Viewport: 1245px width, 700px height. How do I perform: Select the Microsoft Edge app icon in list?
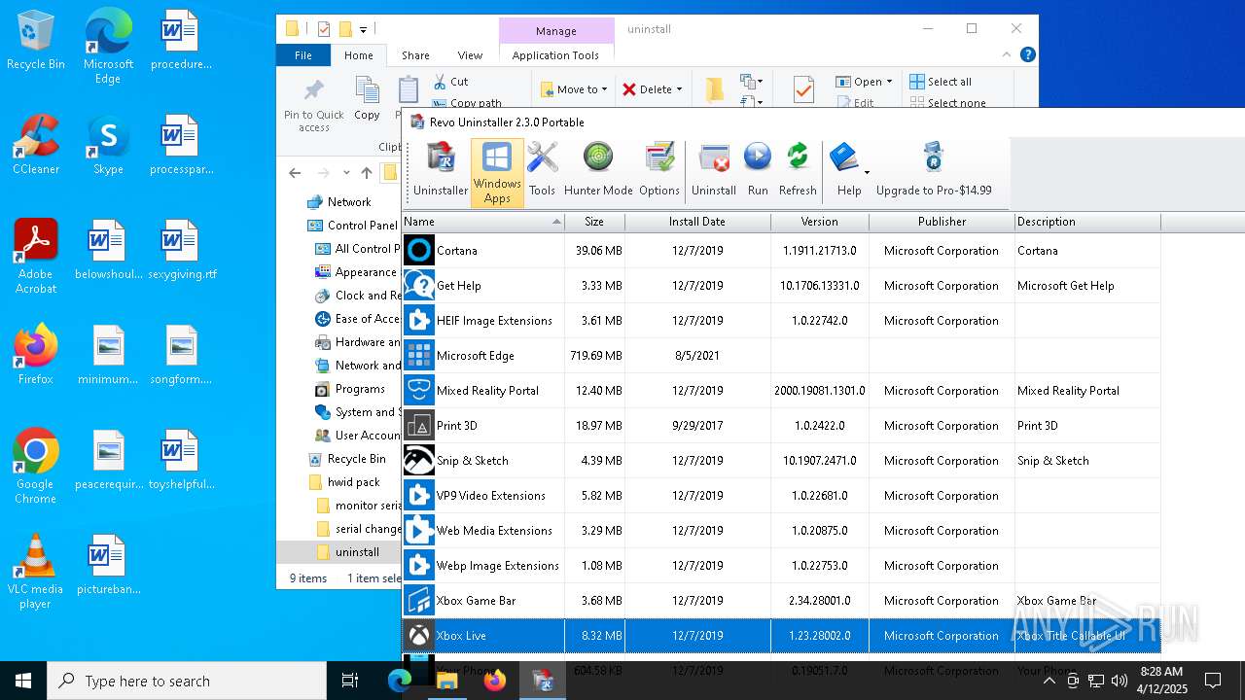419,356
